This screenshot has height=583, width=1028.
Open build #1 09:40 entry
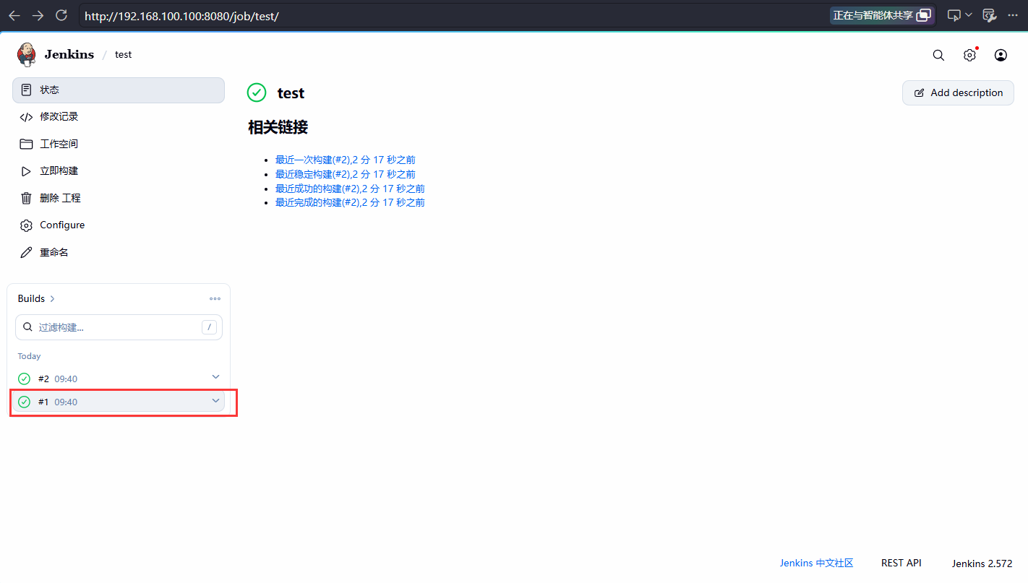[119, 402]
